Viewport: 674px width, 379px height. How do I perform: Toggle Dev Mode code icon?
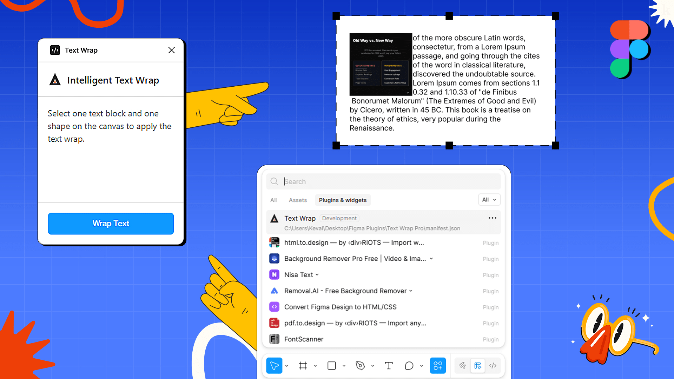[493, 366]
